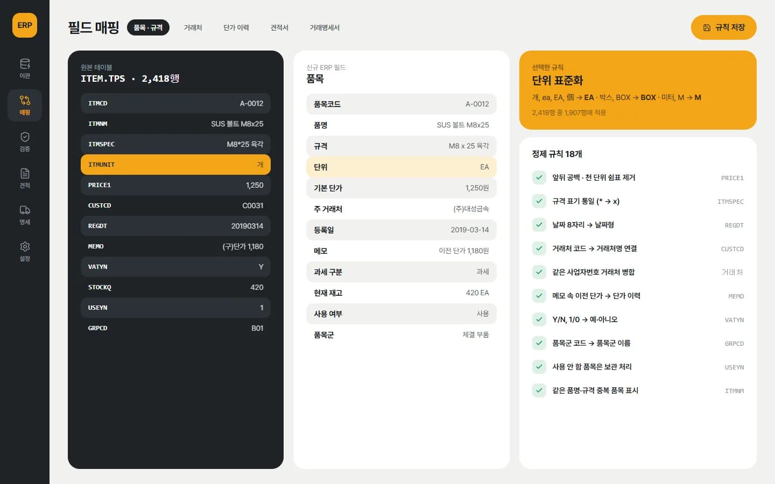Toggle the 앞뒤 공백·천 단위 쉼표 제거 rule checkbox

(539, 177)
